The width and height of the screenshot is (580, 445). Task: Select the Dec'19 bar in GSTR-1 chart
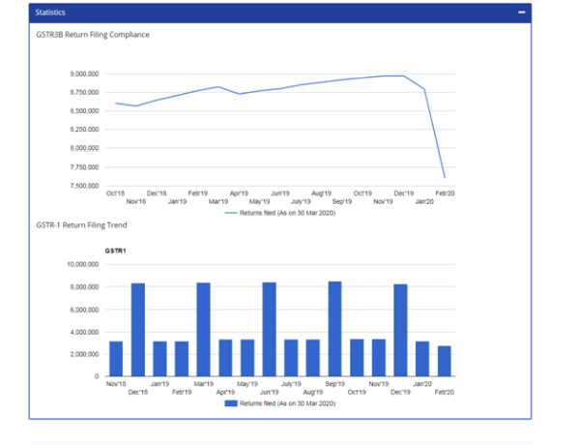point(400,330)
